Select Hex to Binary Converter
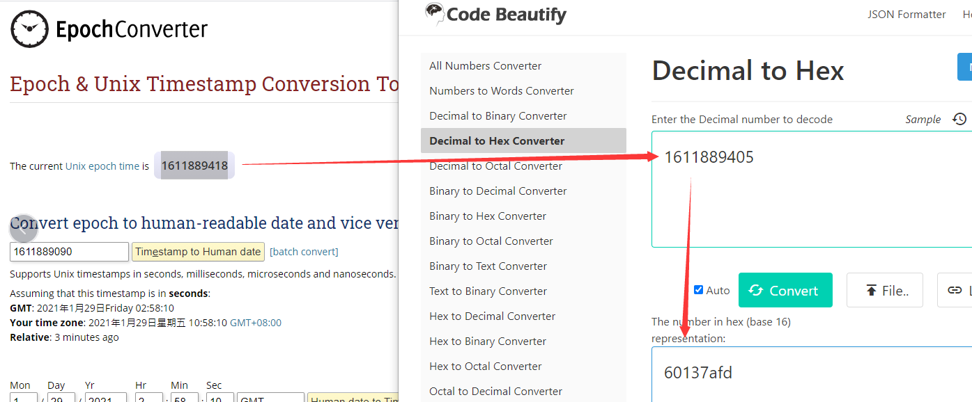 click(x=523, y=341)
